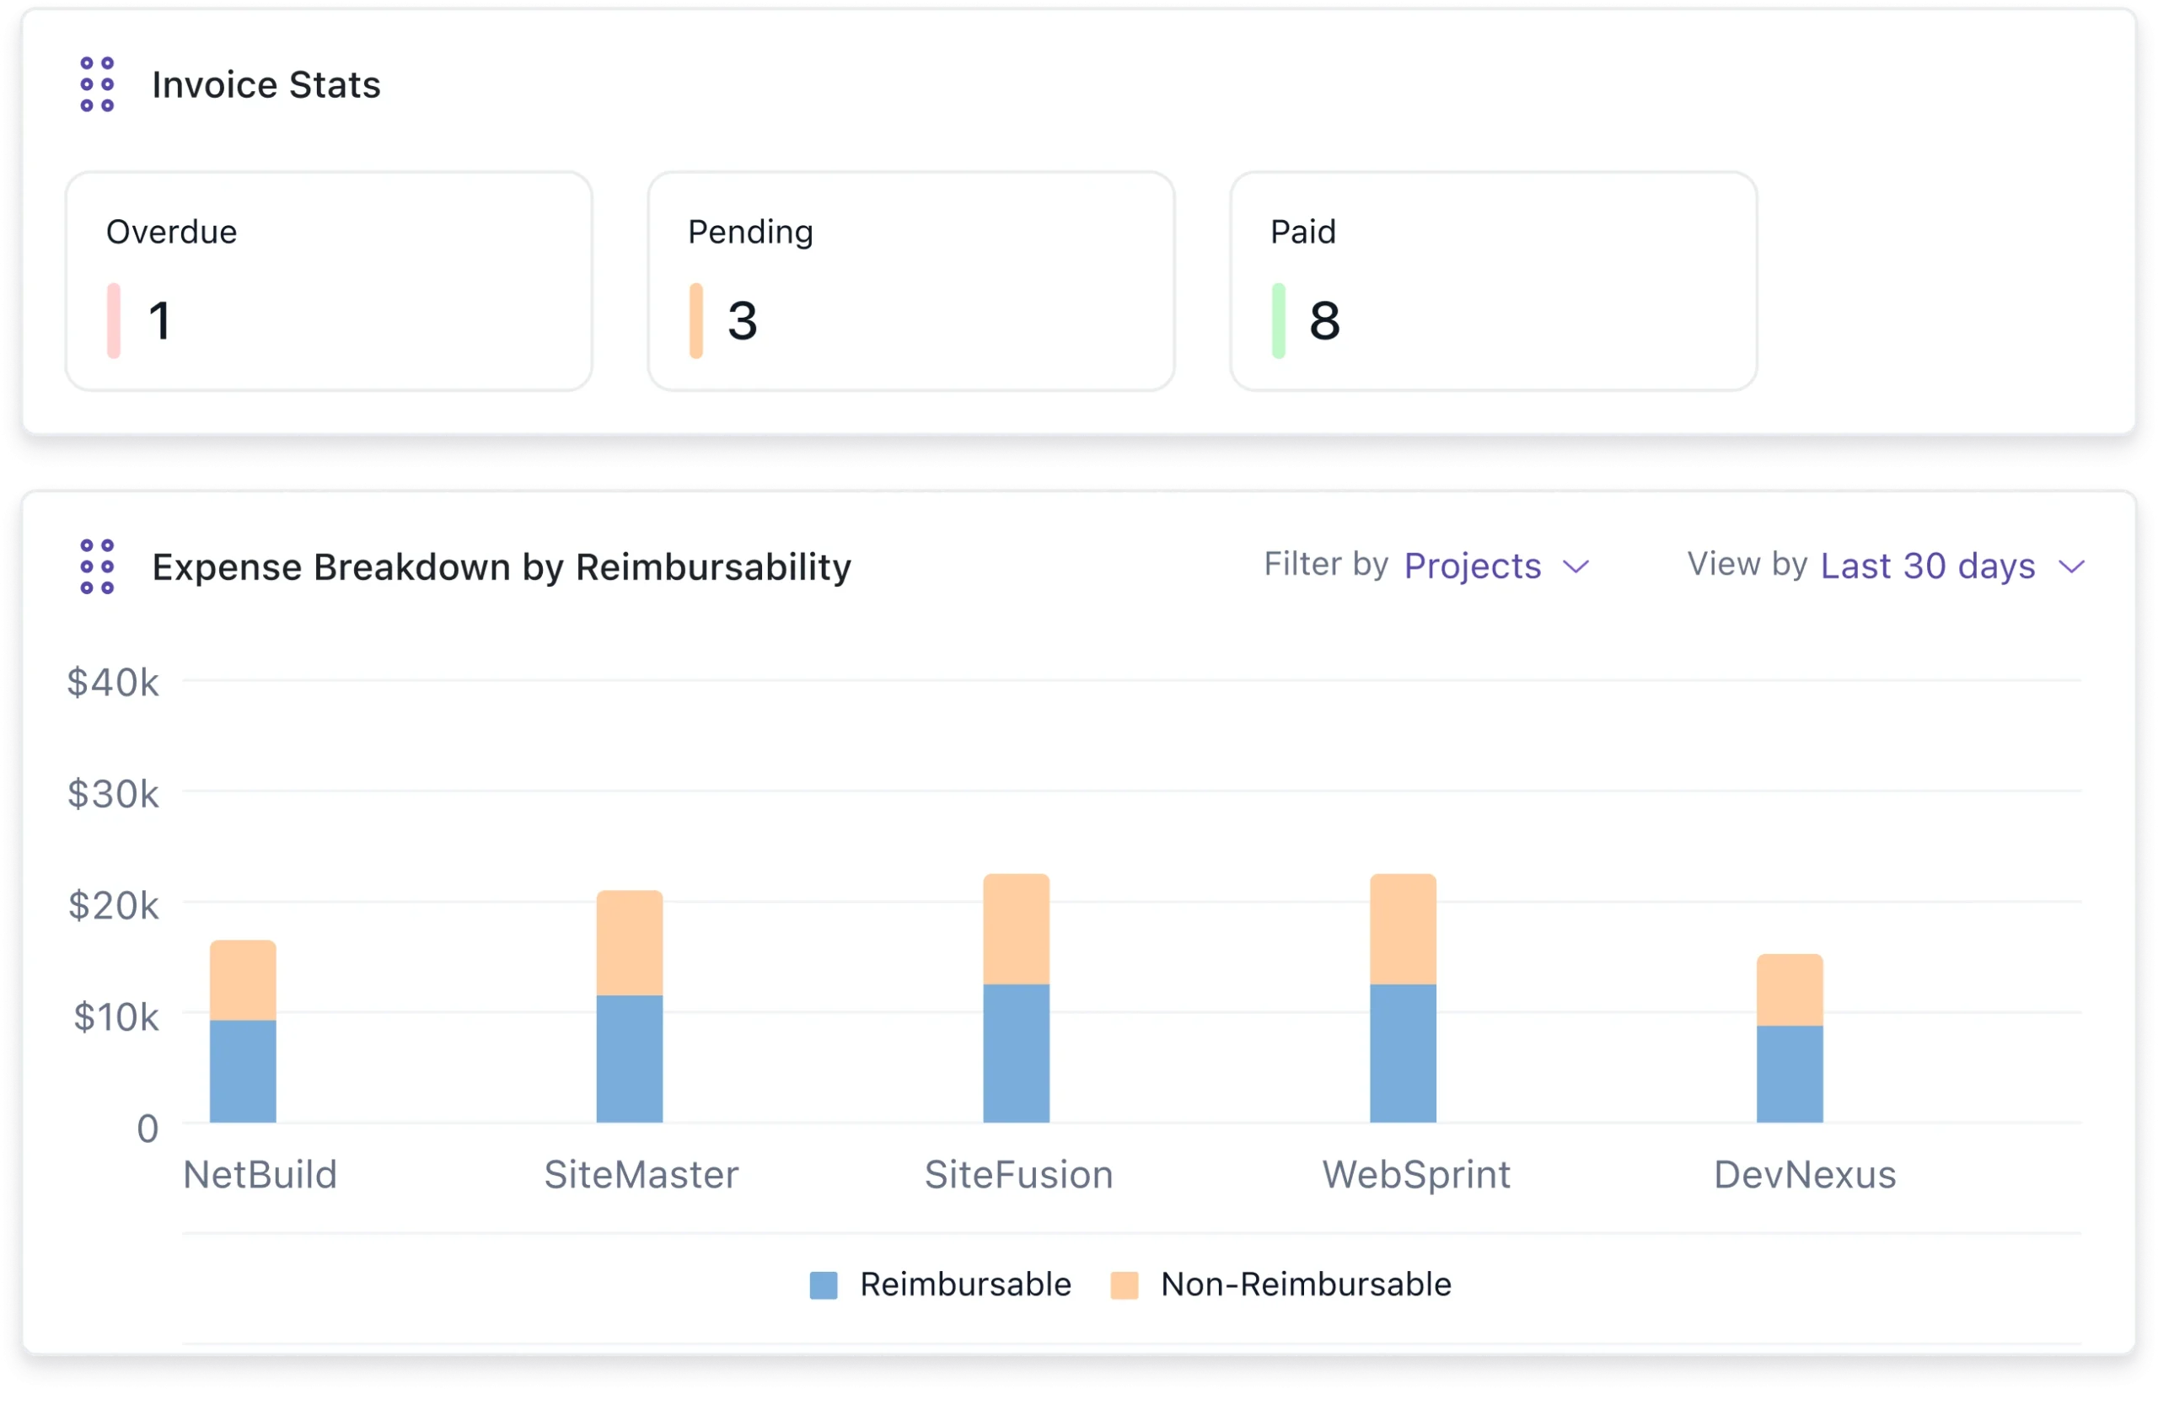Click chevron beside Last 30 days
Viewport: 2158px width, 1405px height.
(2071, 567)
